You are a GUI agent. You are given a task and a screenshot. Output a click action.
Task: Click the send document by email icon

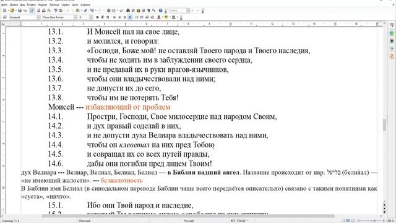coord(25,11)
